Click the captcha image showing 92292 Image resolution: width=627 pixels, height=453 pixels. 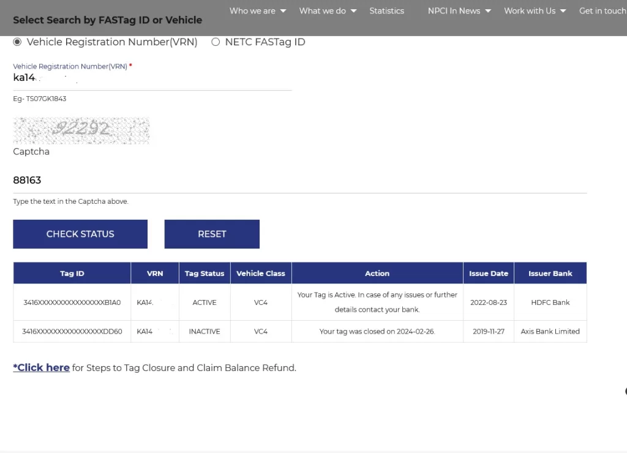[x=81, y=130]
